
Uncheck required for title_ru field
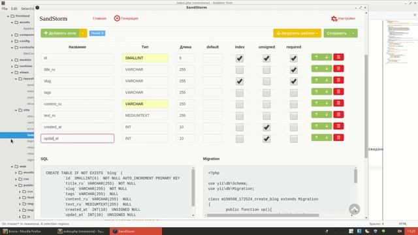[293, 70]
